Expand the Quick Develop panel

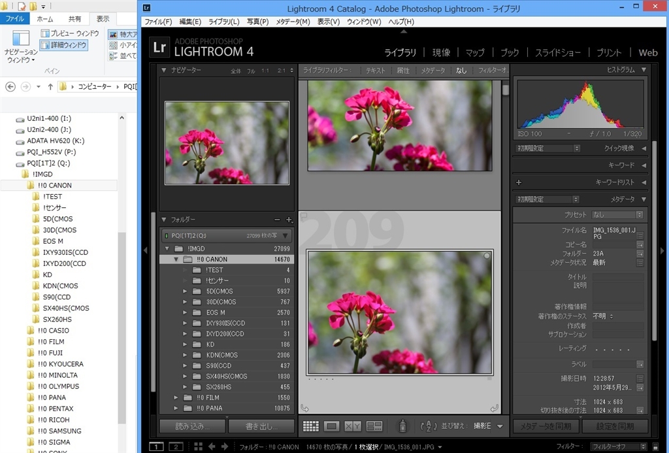[644, 148]
